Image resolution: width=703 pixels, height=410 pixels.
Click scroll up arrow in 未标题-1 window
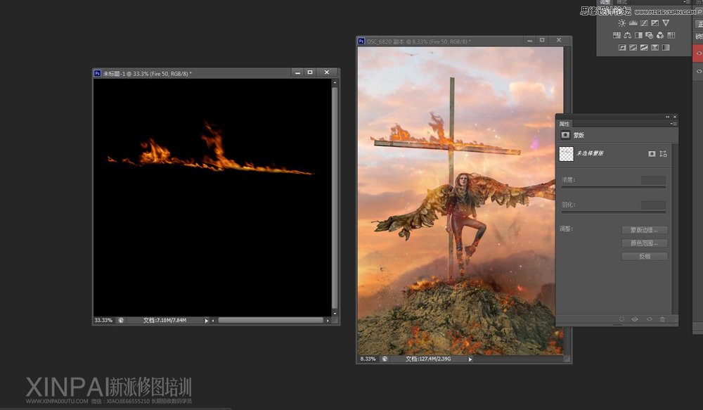pyautogui.click(x=335, y=82)
